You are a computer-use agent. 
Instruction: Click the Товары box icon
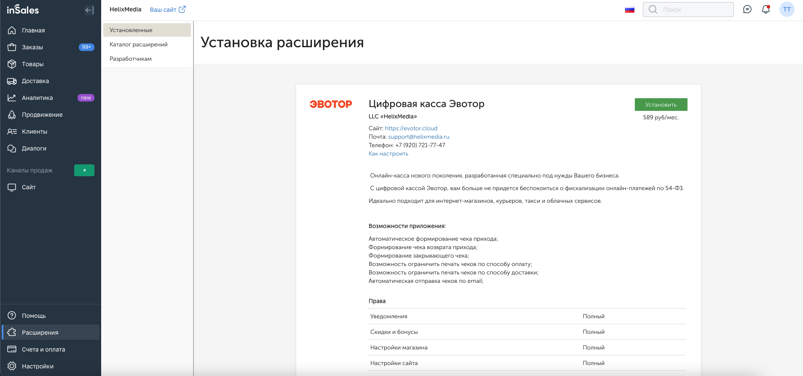point(12,64)
